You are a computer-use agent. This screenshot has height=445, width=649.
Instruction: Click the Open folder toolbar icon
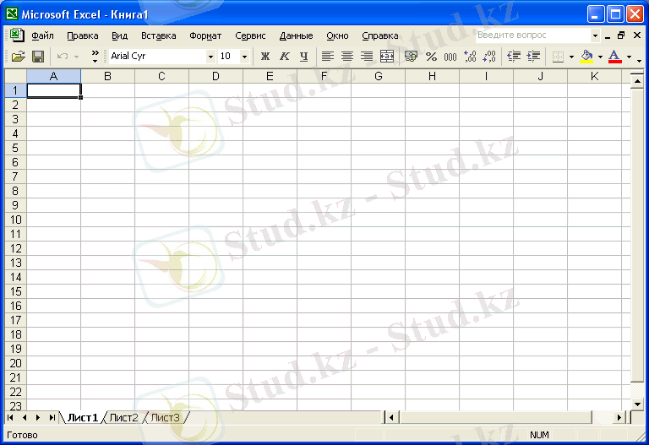19,57
